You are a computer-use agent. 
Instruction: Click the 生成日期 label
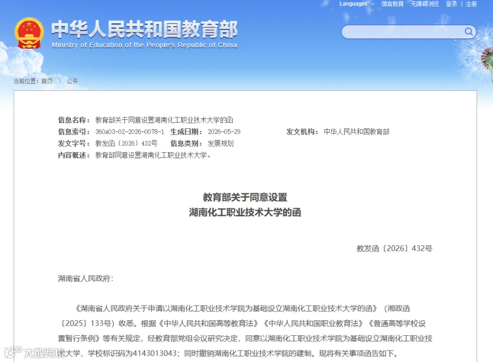point(186,131)
